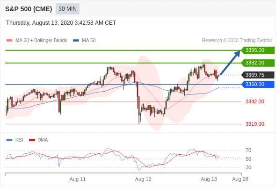
Task: Click the blue RSI legend swatch
Action: [x=9, y=140]
